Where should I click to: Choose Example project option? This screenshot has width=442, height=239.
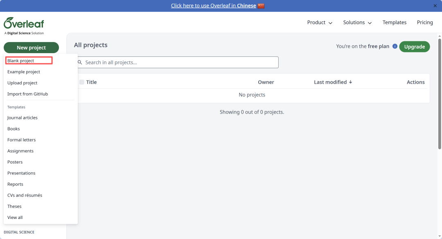click(x=24, y=72)
